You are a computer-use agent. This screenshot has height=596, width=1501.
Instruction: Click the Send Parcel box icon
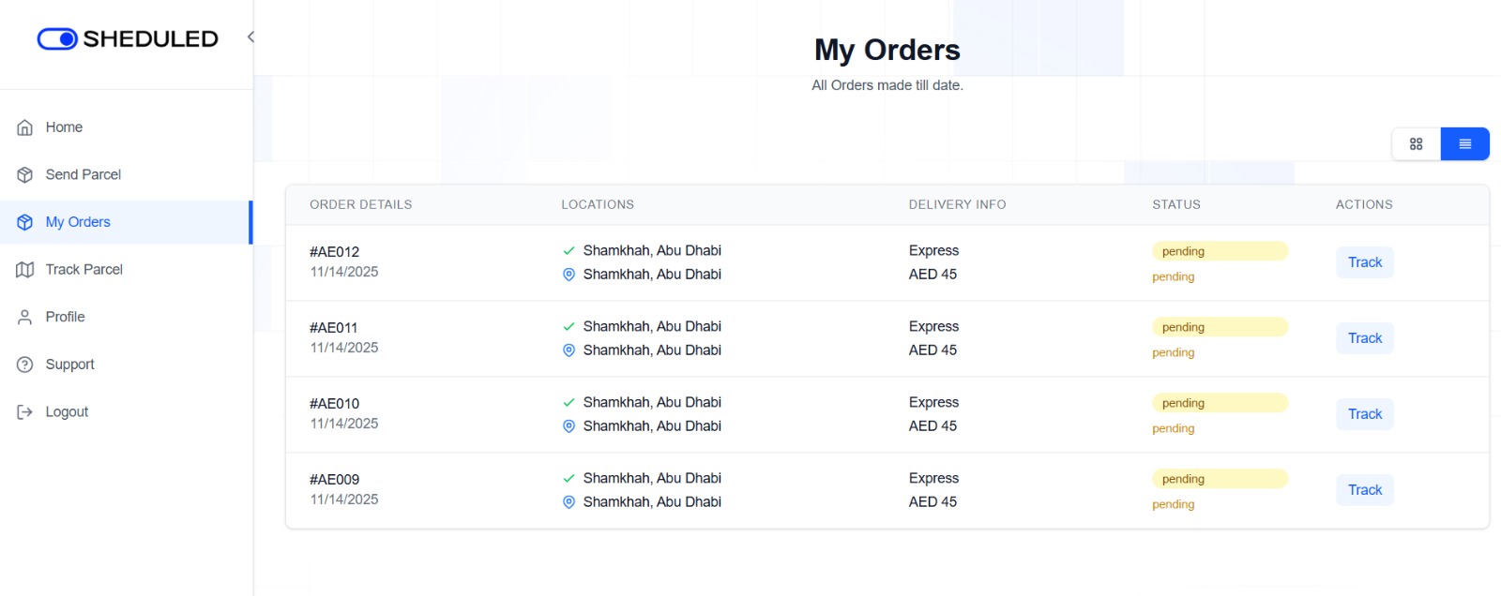pos(25,175)
